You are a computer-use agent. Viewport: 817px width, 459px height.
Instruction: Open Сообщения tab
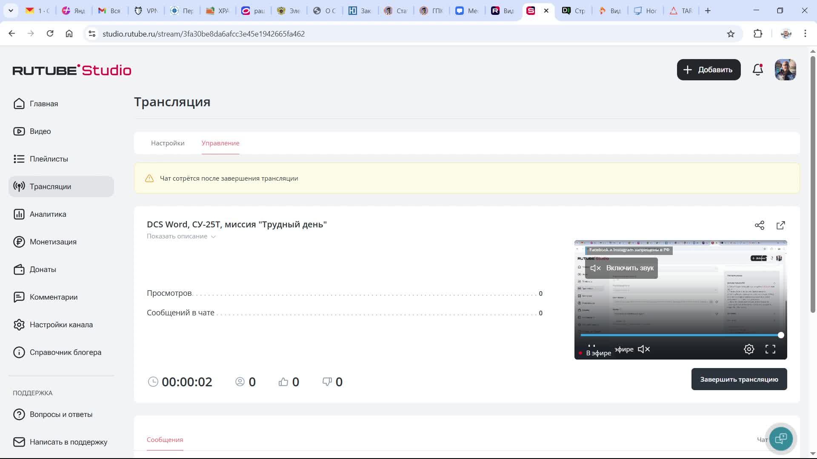165,440
